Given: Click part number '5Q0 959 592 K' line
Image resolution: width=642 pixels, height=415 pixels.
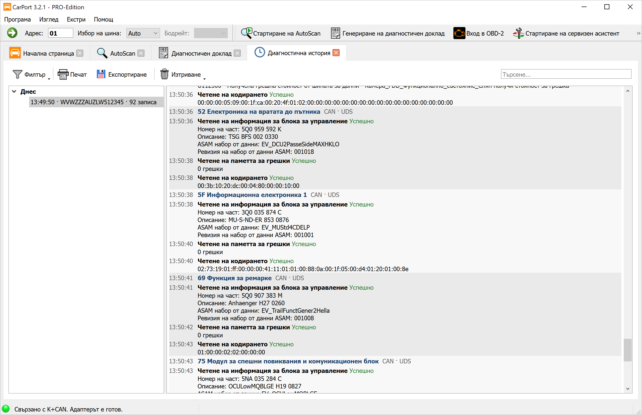Looking at the screenshot, I should pos(239,129).
